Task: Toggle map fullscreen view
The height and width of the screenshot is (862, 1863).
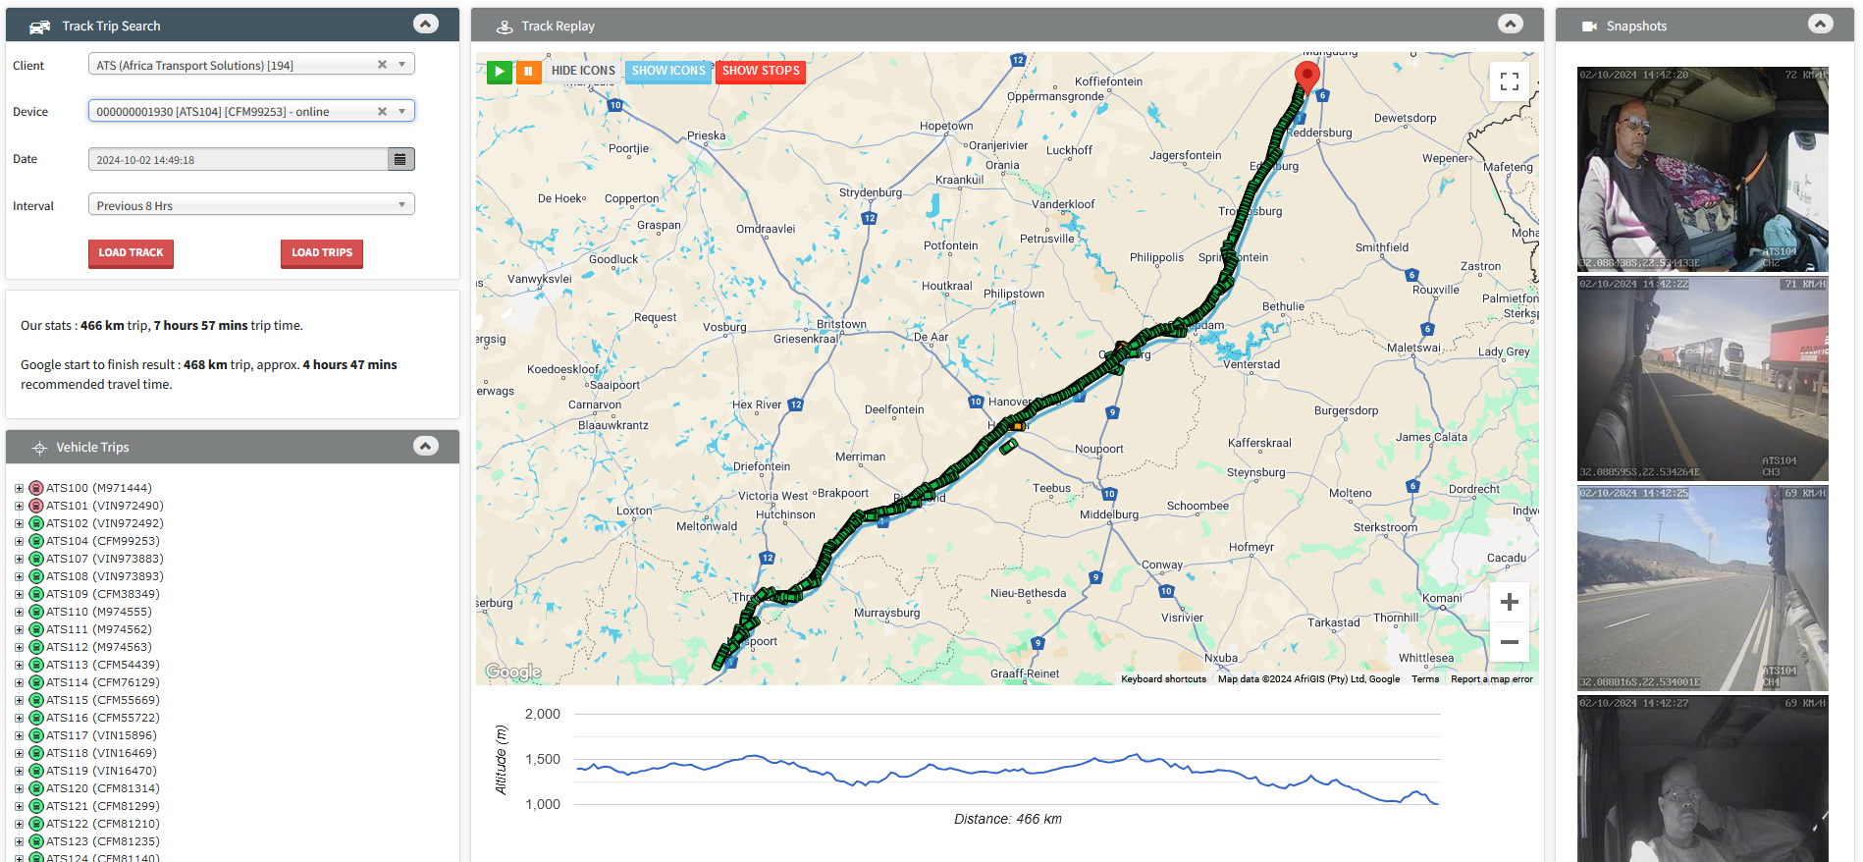Action: (1510, 81)
